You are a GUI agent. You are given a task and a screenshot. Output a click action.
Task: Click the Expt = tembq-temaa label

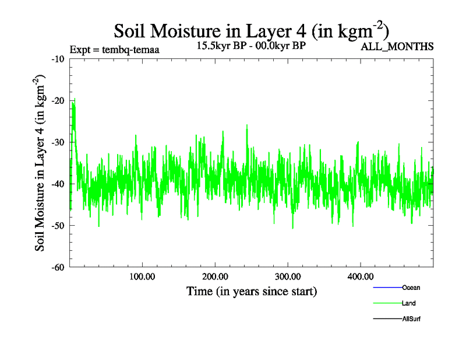114,49
